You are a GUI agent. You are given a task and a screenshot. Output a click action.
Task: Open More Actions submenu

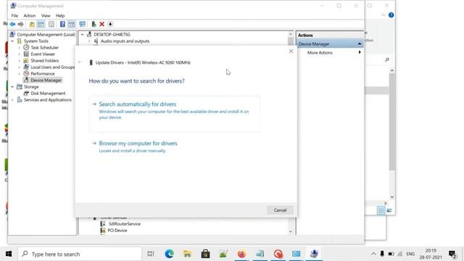pos(333,53)
